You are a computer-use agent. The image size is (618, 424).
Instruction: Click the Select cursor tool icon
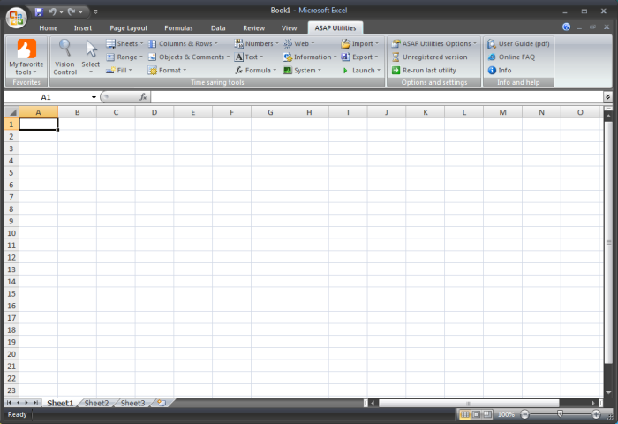(91, 49)
